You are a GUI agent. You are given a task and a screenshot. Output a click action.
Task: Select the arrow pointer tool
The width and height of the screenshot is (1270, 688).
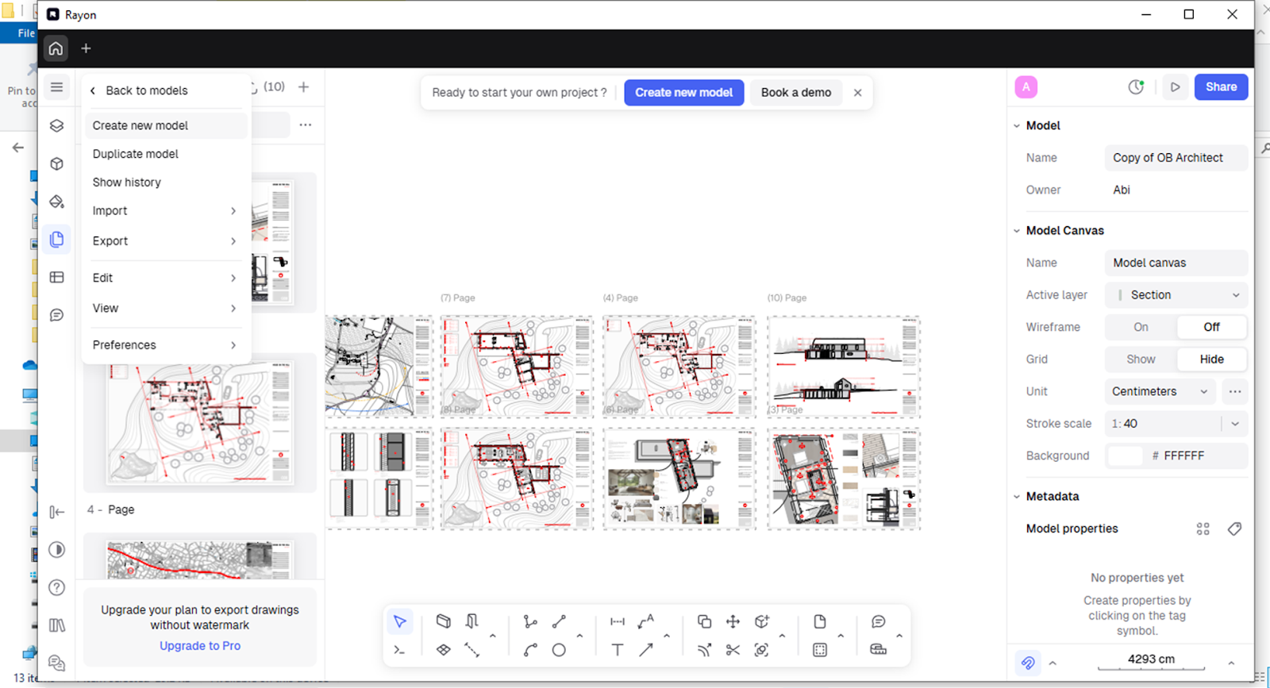point(400,621)
